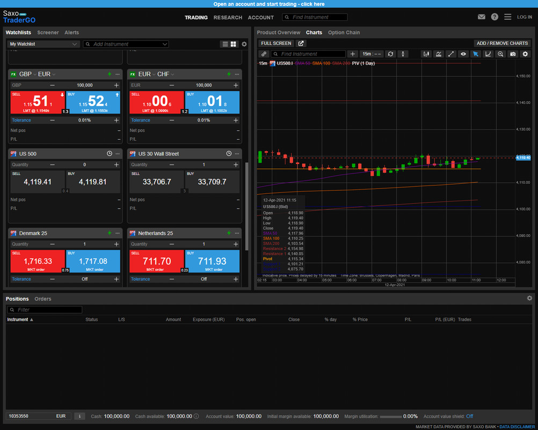This screenshot has width=538, height=430.
Task: Switch to Orders tab
Action: click(x=43, y=299)
